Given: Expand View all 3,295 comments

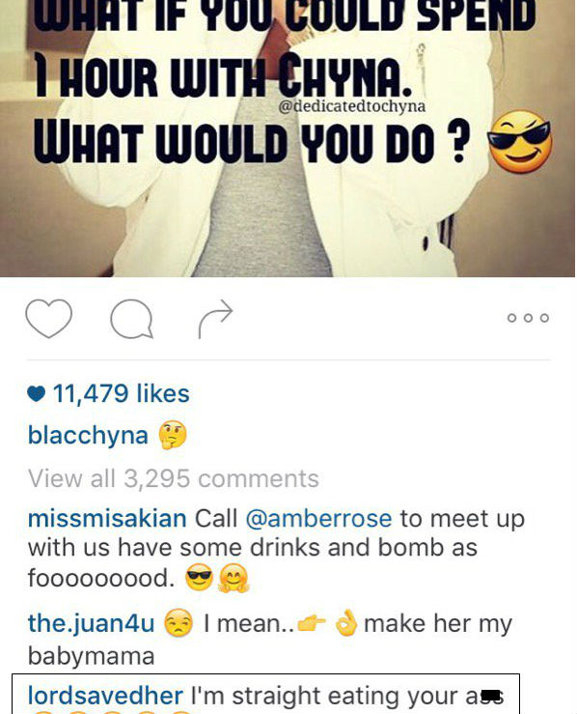Looking at the screenshot, I should (174, 478).
